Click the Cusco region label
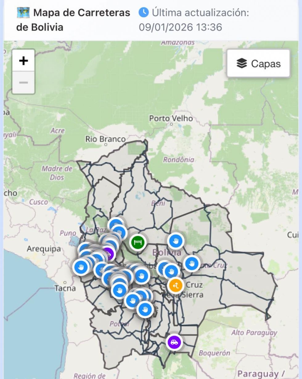302x379 pixels. pos(39,202)
